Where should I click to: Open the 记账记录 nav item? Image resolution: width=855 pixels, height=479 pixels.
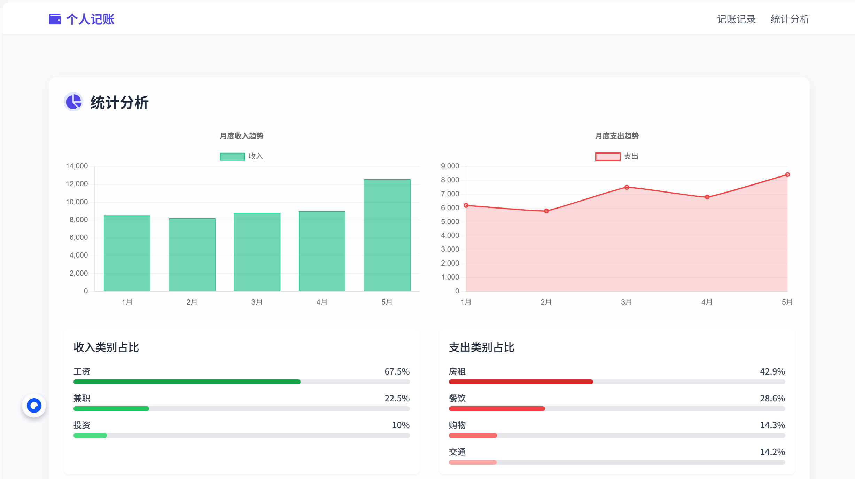[x=736, y=19]
